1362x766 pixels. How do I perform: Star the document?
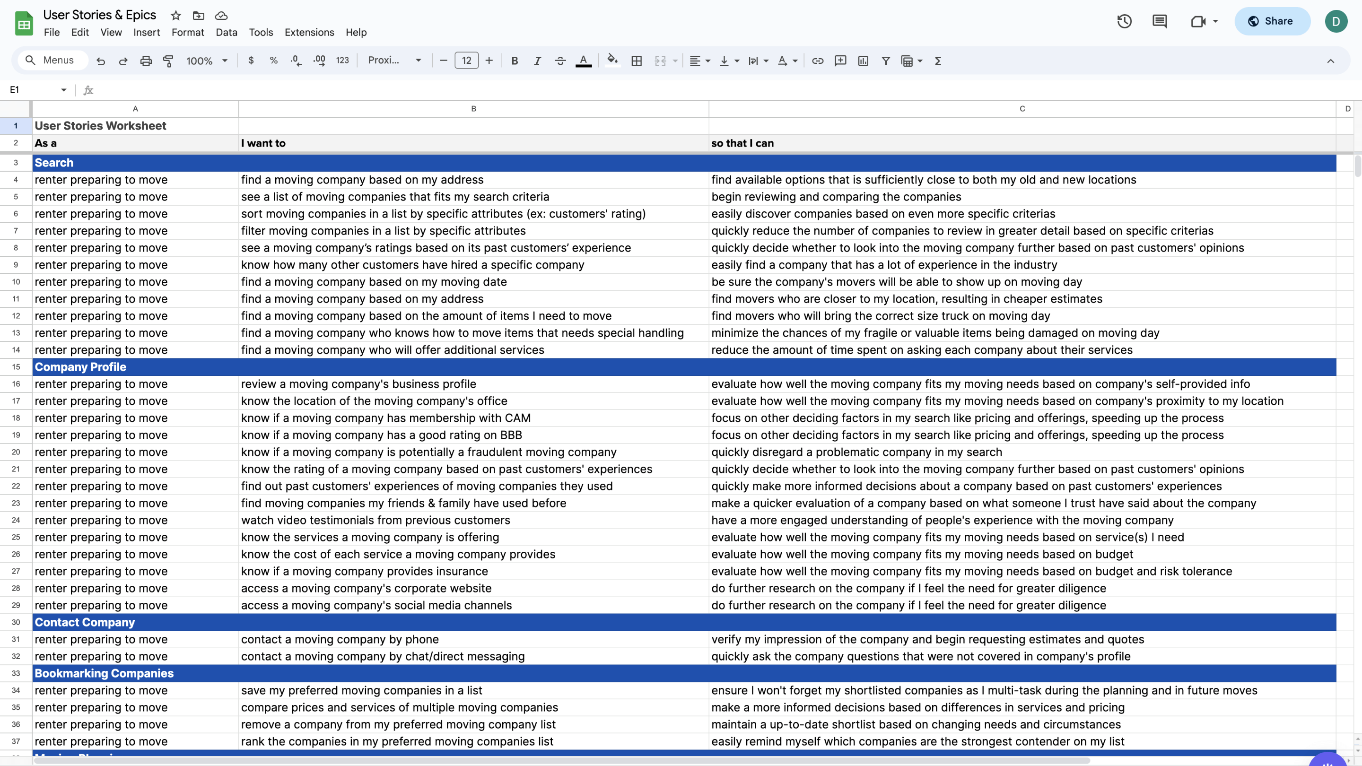pos(176,15)
